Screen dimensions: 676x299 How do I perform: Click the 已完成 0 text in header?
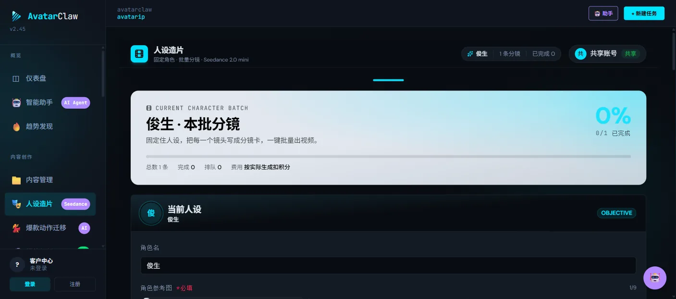pyautogui.click(x=543, y=54)
